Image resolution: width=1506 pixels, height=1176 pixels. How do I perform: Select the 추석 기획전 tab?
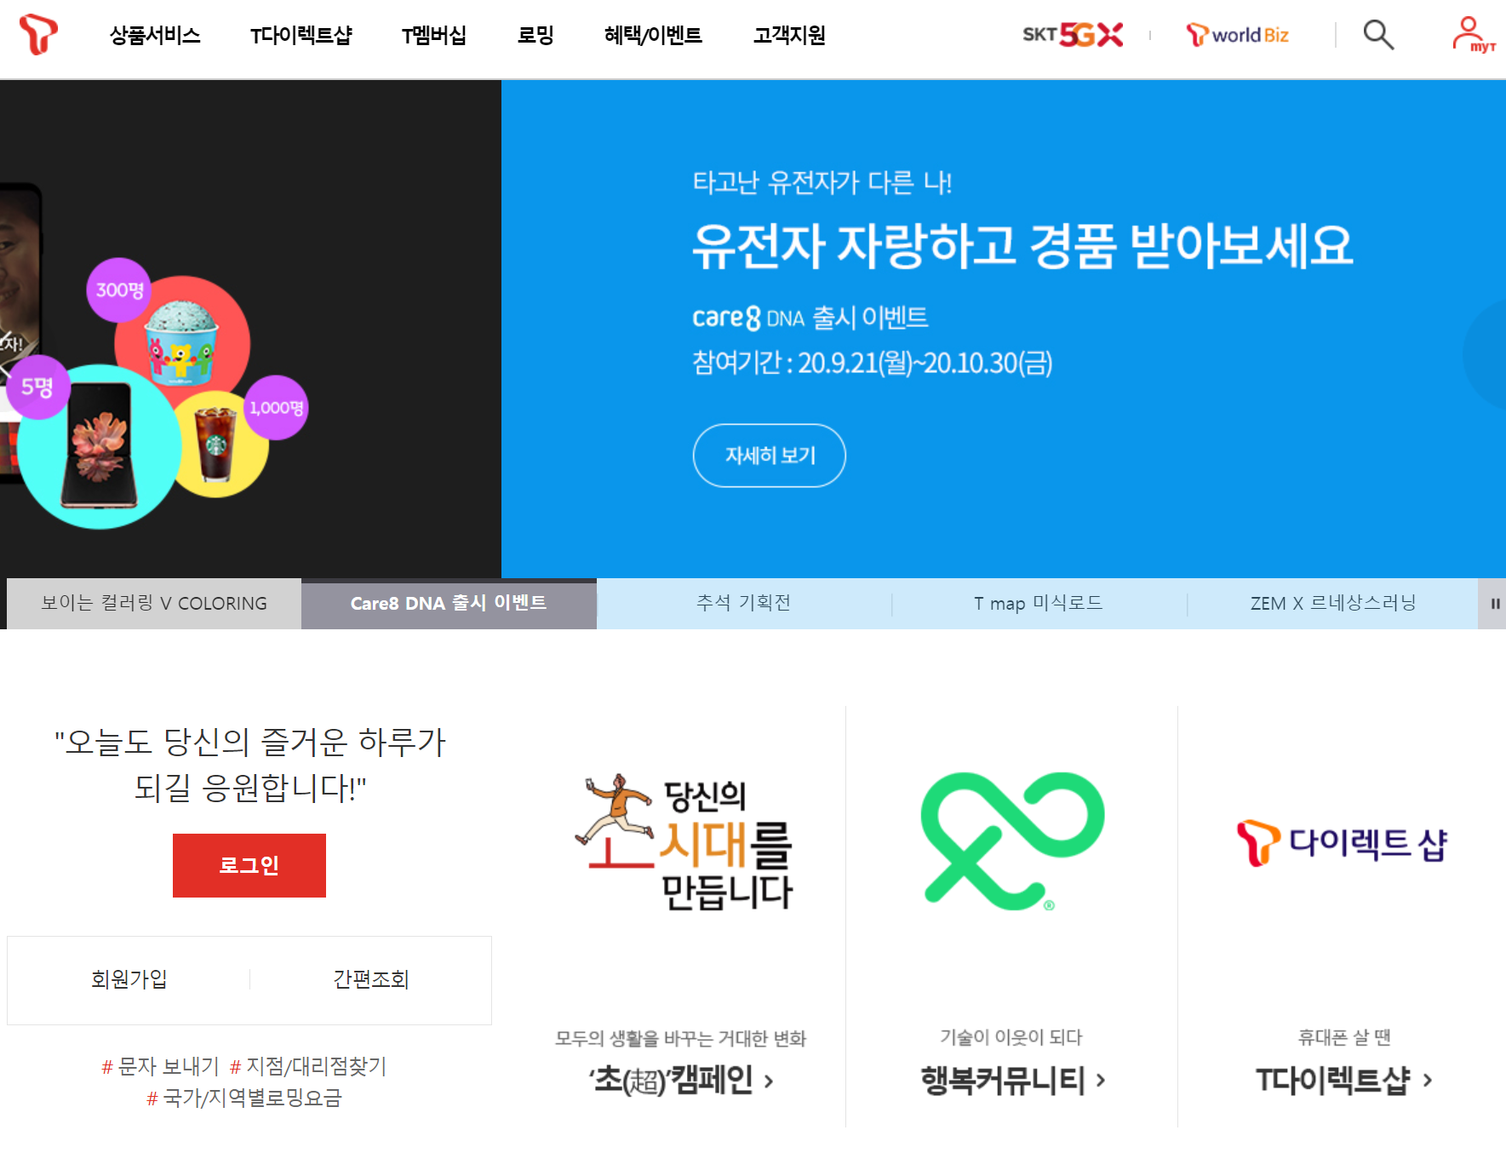coord(744,604)
